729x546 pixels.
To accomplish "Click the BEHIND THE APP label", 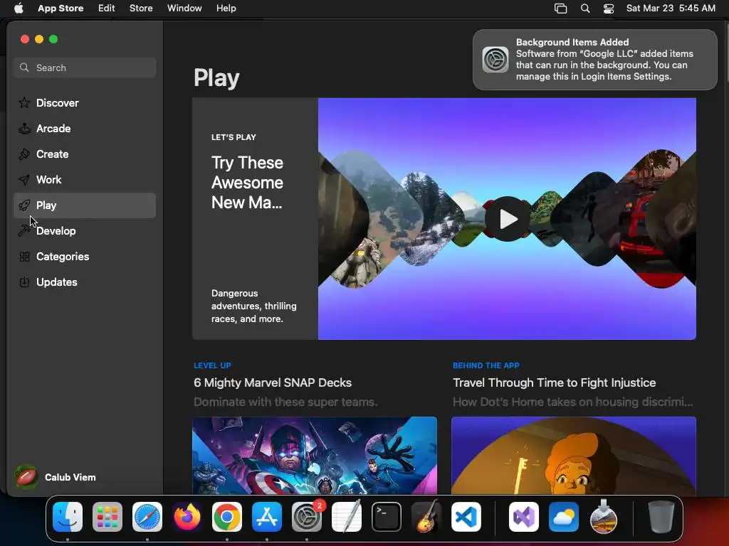I will coord(486,365).
